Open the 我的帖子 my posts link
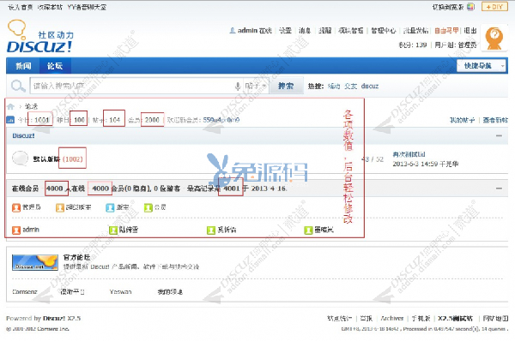515x341 pixels. tap(462, 120)
